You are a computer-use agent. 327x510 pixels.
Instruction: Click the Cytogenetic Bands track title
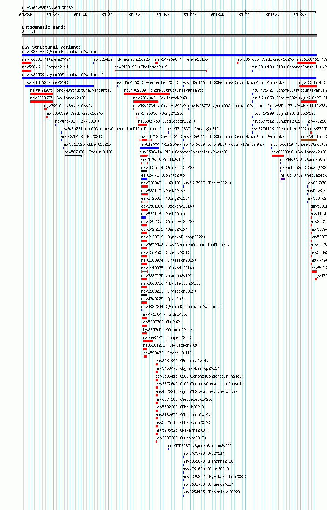44,27
